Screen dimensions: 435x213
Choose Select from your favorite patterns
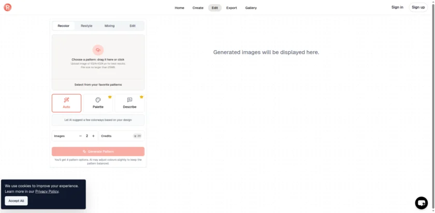click(x=98, y=84)
